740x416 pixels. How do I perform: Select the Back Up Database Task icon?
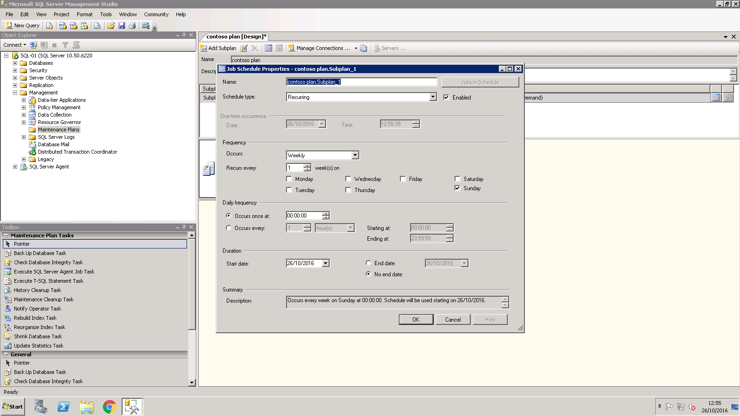click(x=8, y=253)
